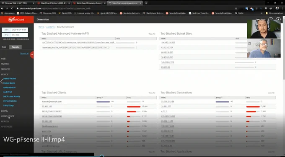
Task: Bookmark this page with the star
Action: [x=236, y=8]
